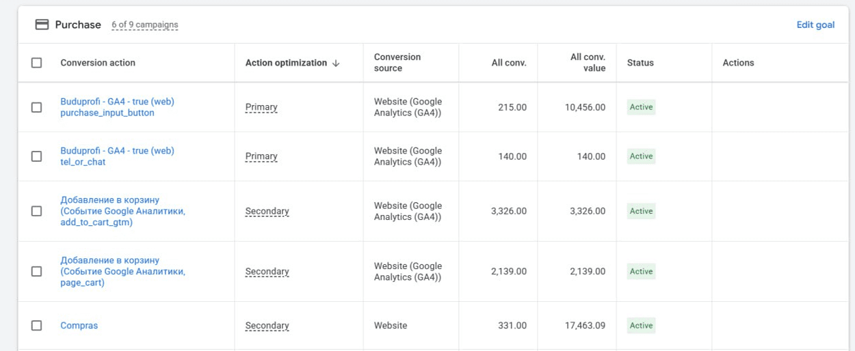Sort by All conv. value column header
Image resolution: width=855 pixels, height=351 pixels.
tap(588, 63)
